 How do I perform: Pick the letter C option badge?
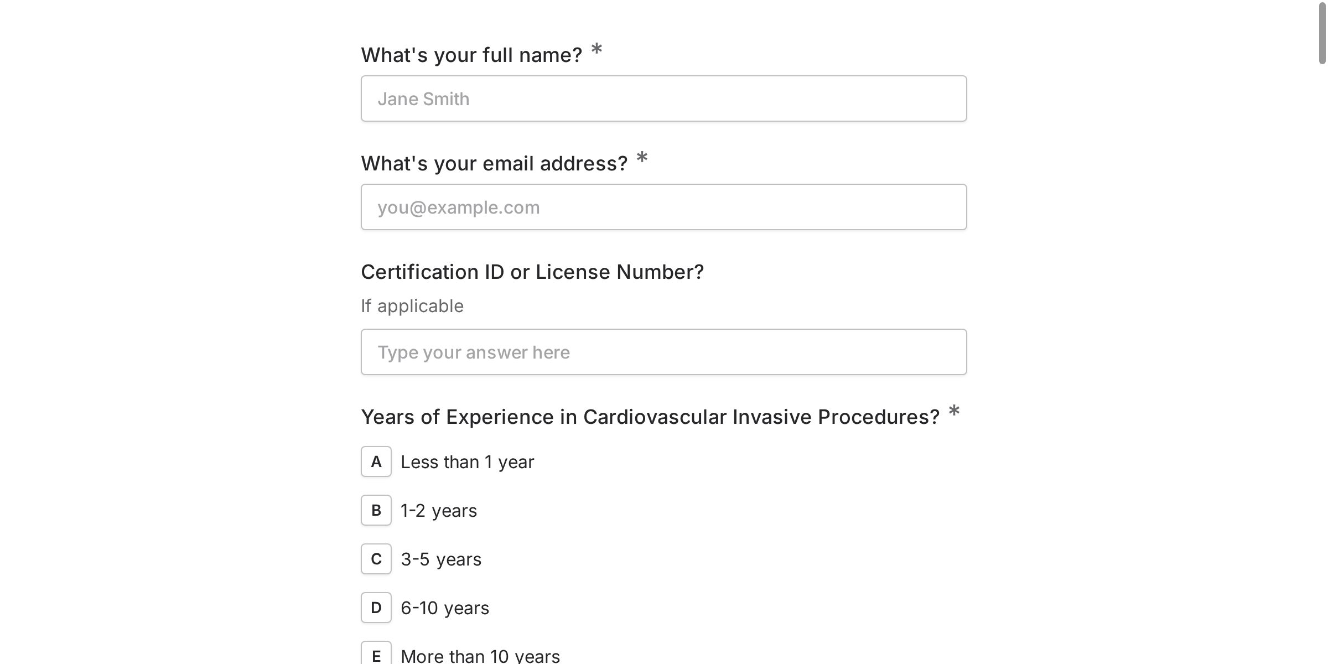[x=376, y=559]
